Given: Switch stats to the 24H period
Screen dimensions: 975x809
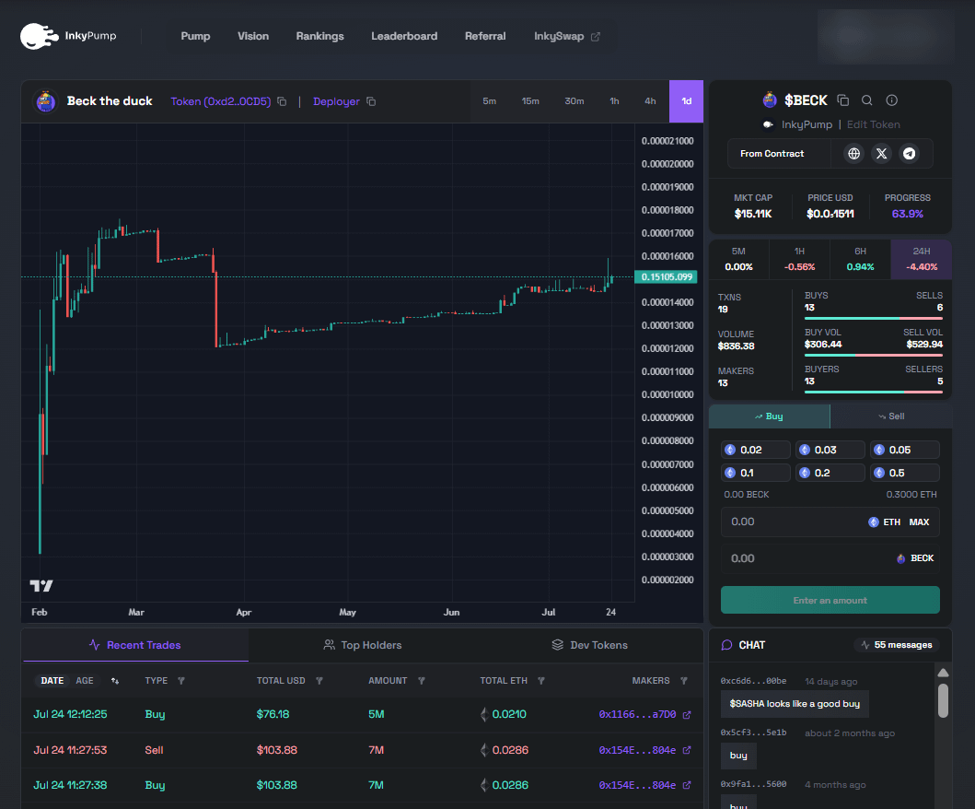Looking at the screenshot, I should pos(922,259).
